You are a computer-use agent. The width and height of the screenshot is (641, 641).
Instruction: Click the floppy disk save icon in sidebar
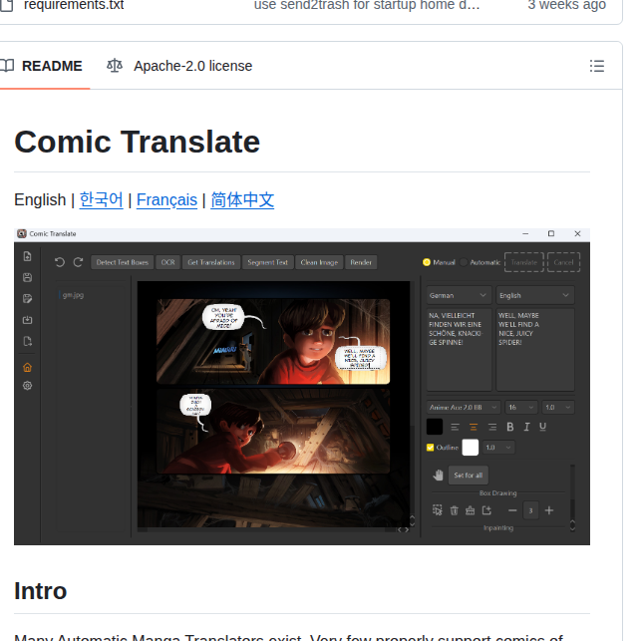tap(27, 277)
